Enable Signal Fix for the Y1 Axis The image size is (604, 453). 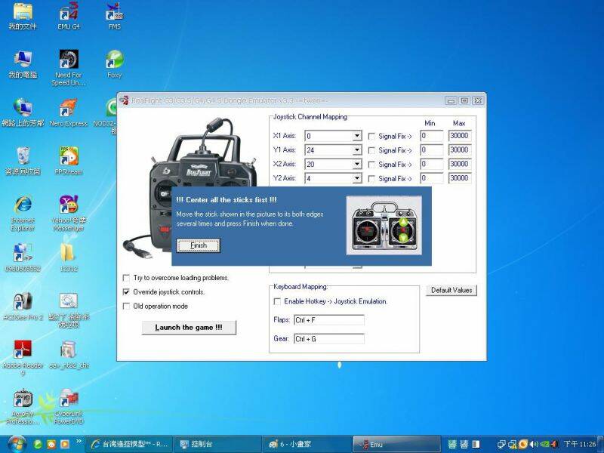tap(371, 150)
